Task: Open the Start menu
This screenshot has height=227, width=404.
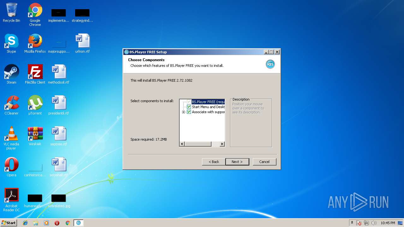Action: 9,223
